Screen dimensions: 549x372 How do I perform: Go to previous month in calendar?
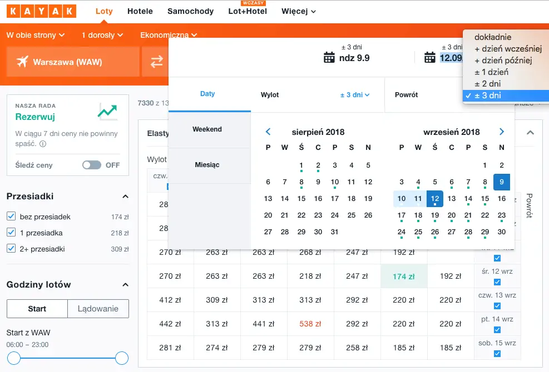(268, 132)
